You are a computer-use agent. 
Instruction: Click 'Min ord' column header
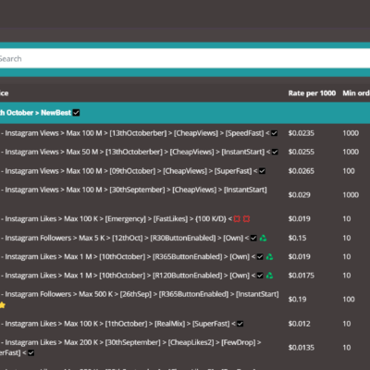356,93
